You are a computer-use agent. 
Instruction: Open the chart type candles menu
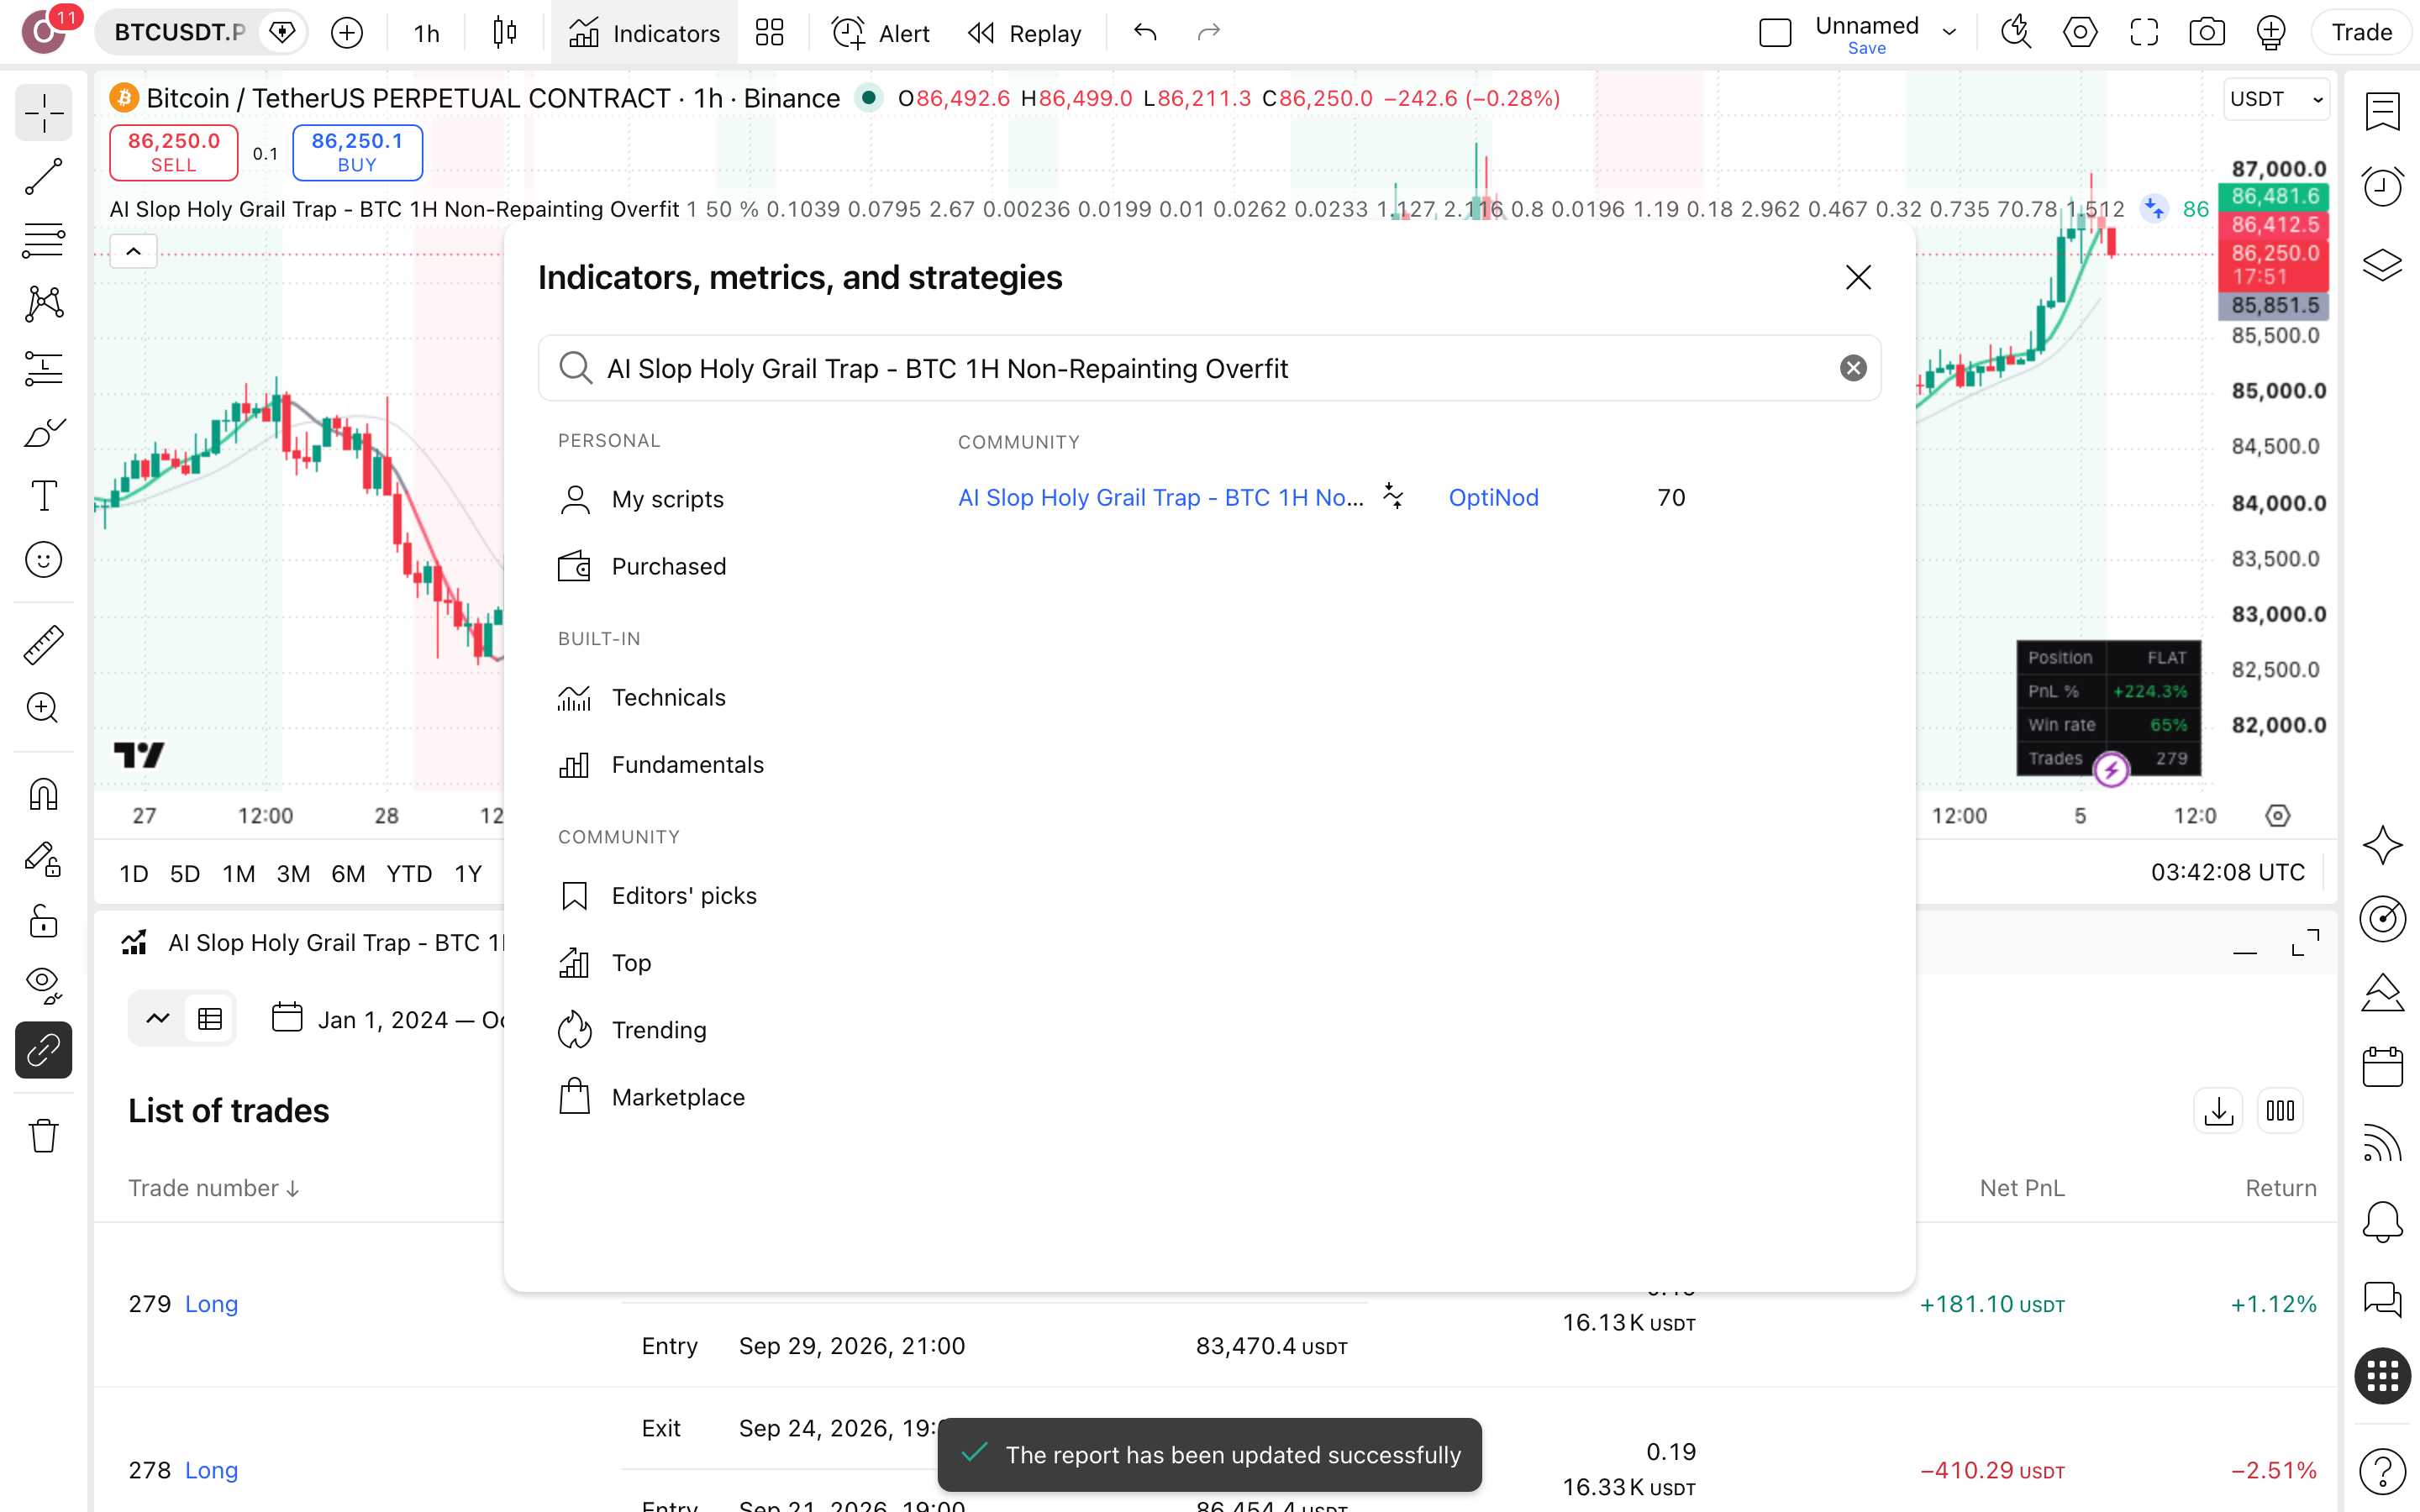click(505, 33)
